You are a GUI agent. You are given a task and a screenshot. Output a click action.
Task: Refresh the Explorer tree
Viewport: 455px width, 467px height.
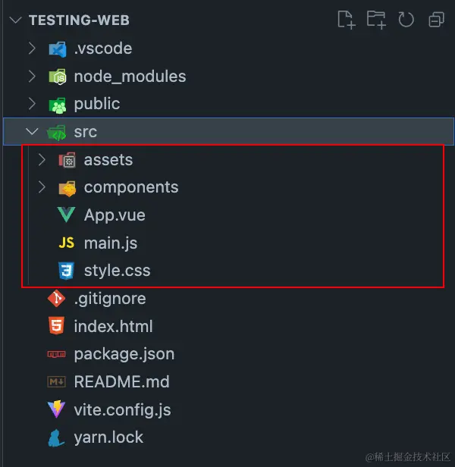(406, 20)
